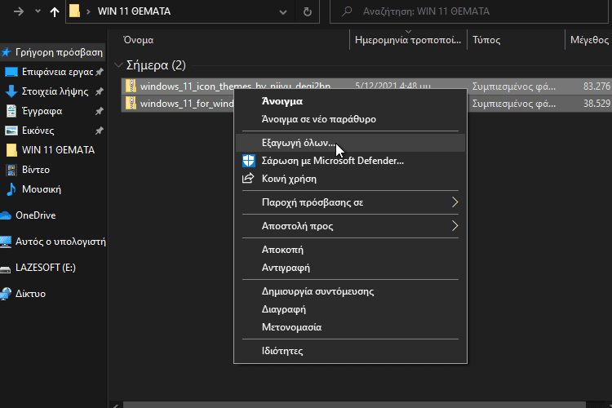Click zip icon of windows_11_for_wind file
The width and height of the screenshot is (612, 408).
click(131, 103)
